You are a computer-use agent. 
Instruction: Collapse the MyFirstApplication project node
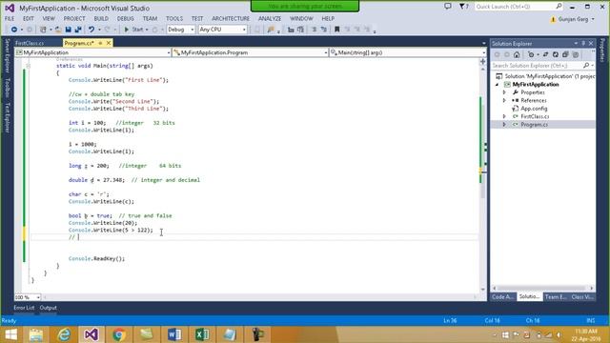point(498,85)
